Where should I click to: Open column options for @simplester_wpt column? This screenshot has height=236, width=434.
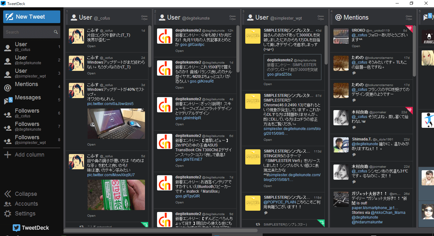[x=321, y=18]
